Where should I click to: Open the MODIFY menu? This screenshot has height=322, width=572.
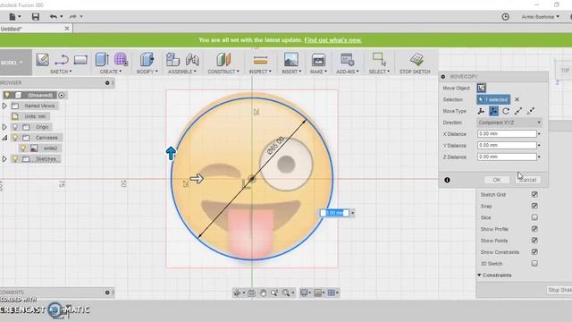[147, 72]
